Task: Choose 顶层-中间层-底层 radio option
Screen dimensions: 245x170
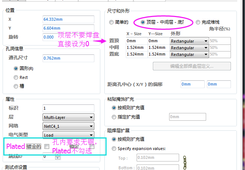Action: coord(143,22)
